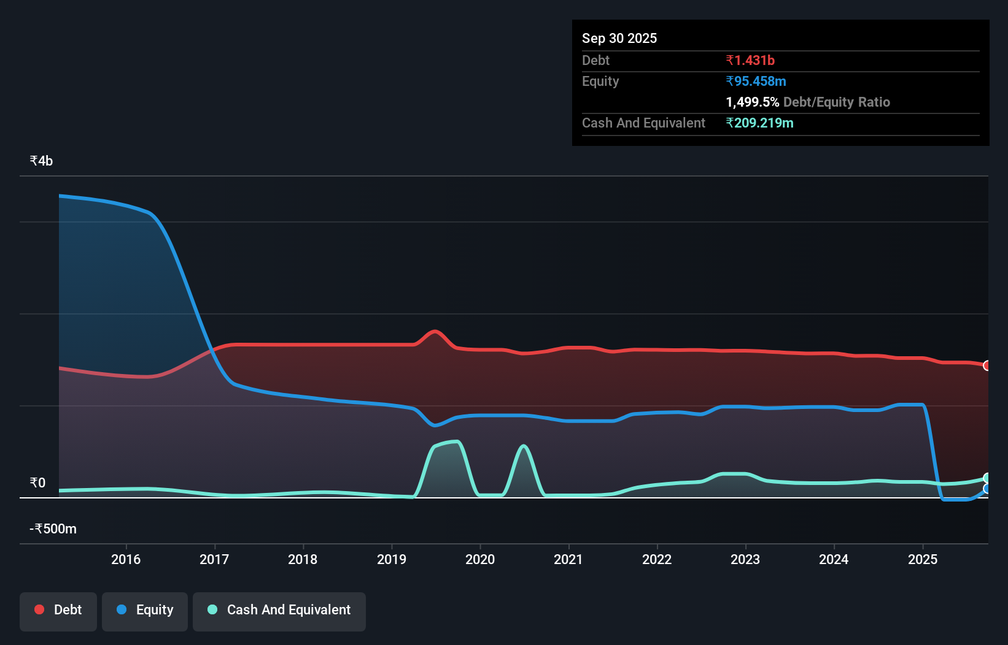The height and width of the screenshot is (645, 1008).
Task: Click the Cash And Equivalent tooltip label
Action: (x=643, y=123)
